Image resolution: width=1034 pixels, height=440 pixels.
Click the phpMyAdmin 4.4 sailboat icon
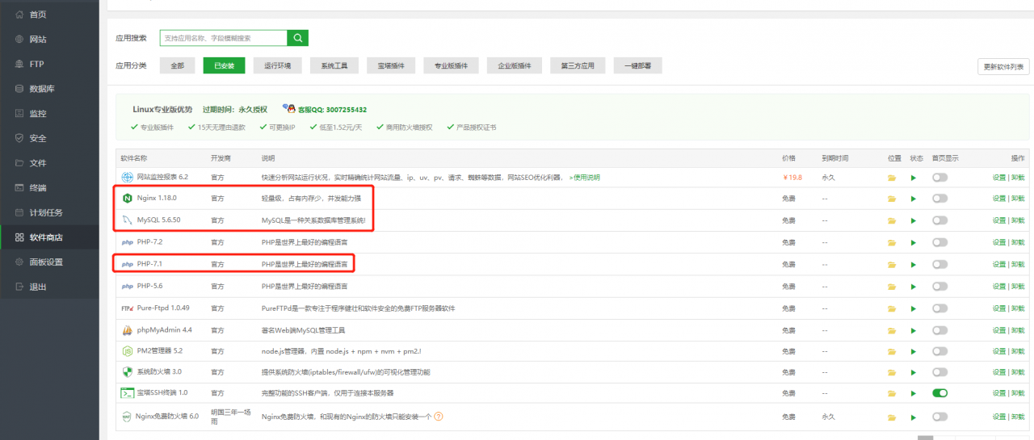(127, 329)
